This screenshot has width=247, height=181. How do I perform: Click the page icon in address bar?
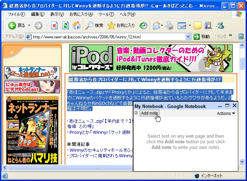29,37
